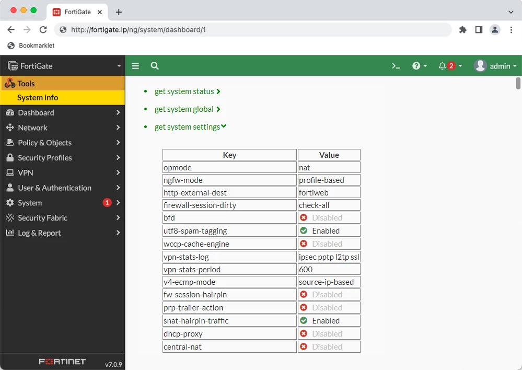Open the get system global link
The image size is (522, 370).
pos(187,109)
